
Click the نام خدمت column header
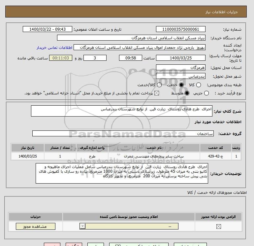pyautogui.click(x=154, y=148)
